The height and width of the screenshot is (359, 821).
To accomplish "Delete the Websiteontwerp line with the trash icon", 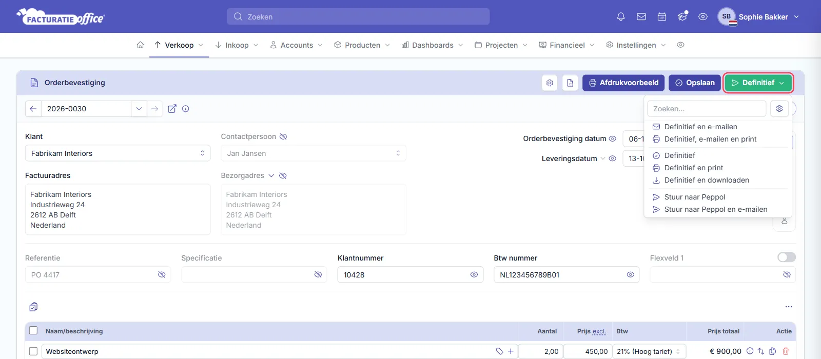I will [x=786, y=351].
